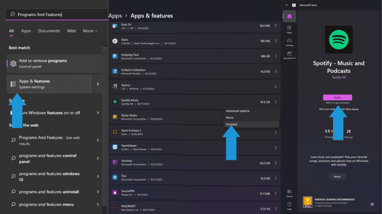This screenshot has width=382, height=214.
Task: Switch to the All search tab
Action: point(12,31)
